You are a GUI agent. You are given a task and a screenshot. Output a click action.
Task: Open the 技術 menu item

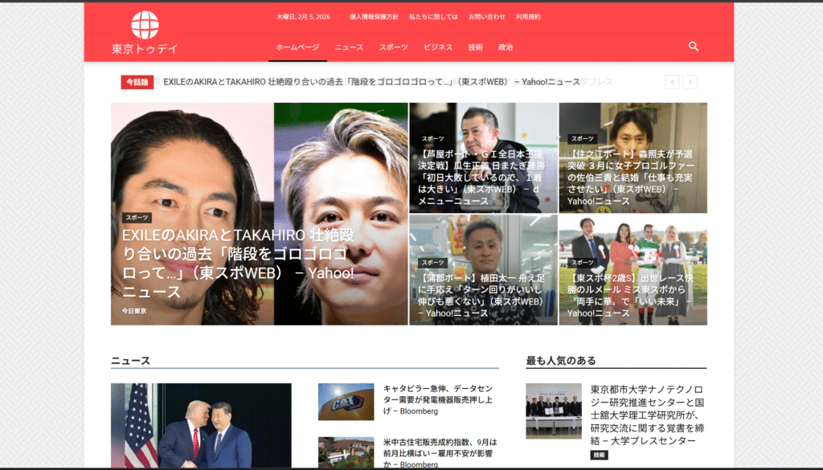[x=476, y=47]
